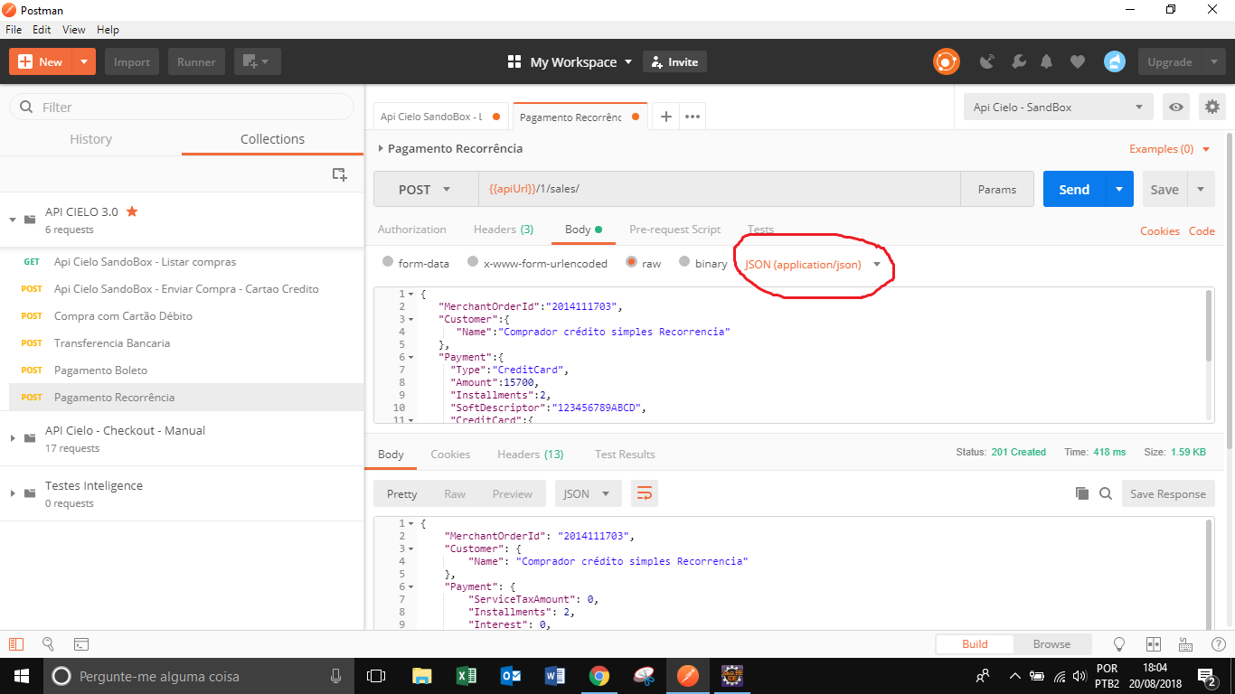Open the My Workspace dropdown
Screen dimensions: 1235x694
(570, 61)
